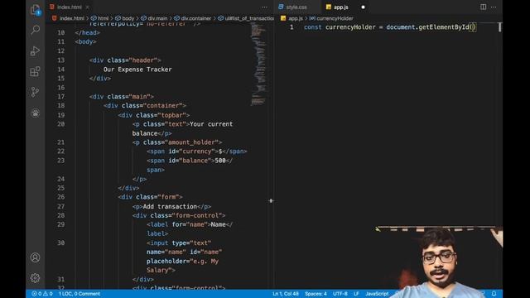This screenshot has width=530, height=298.
Task: Click the minimap in the index.html editor
Action: click(x=258, y=65)
